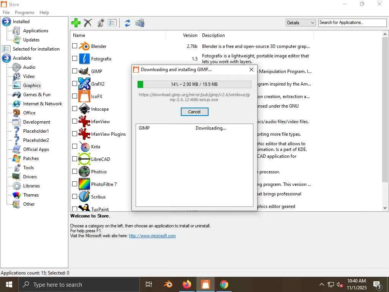The image size is (389, 292).
Task: Select the Office category icon
Action: pyautogui.click(x=17, y=113)
